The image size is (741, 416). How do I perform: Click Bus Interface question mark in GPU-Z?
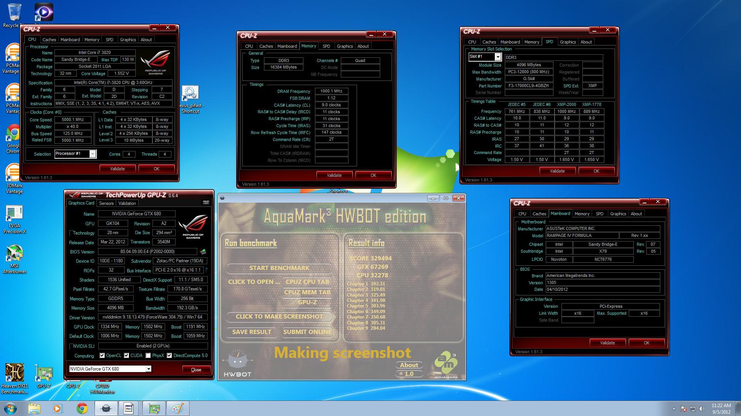click(x=206, y=270)
